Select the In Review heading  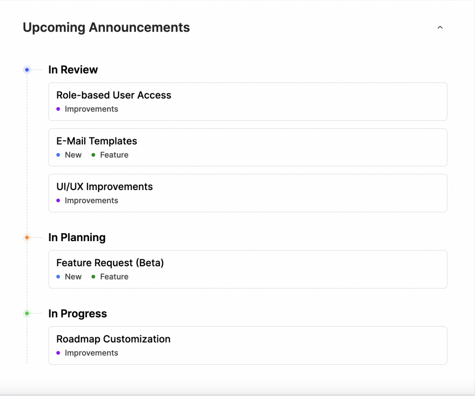coord(73,70)
